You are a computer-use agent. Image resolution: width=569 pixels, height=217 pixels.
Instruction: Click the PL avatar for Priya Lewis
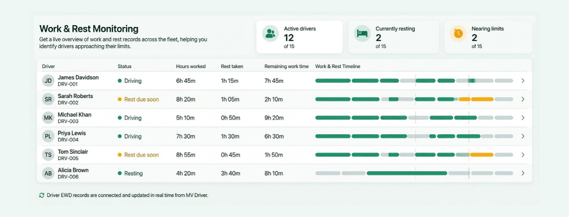tap(48, 136)
